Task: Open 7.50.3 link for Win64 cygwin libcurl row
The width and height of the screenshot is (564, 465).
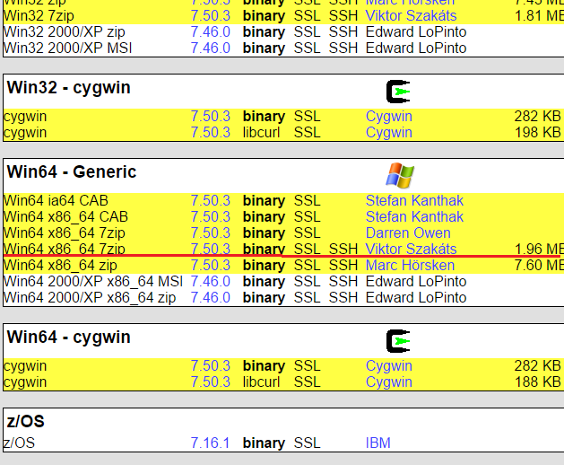Action: [x=210, y=382]
